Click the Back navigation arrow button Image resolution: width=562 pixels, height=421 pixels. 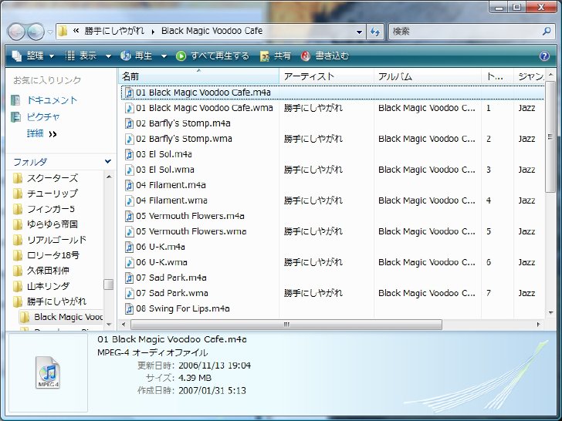16,32
